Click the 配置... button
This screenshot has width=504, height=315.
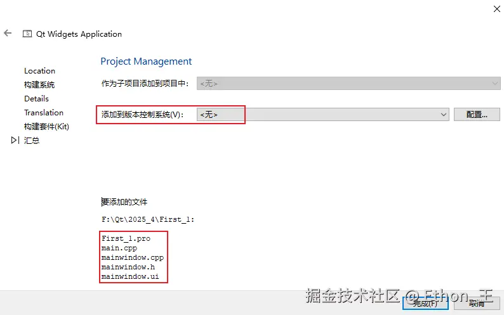coord(477,115)
